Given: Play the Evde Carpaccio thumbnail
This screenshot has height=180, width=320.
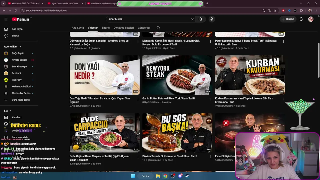Looking at the screenshot, I should [105, 133].
